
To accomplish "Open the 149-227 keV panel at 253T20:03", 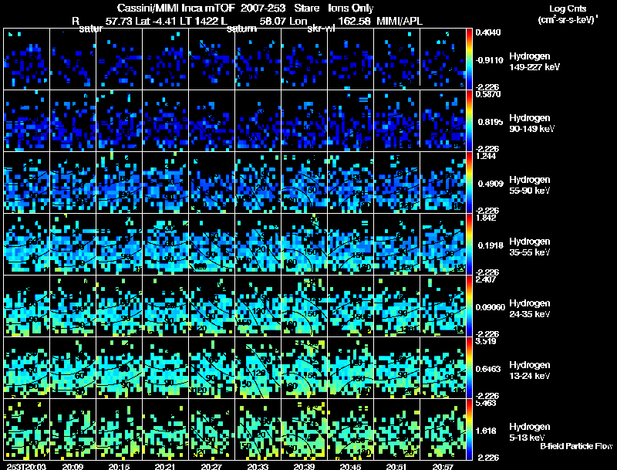I will coord(26,59).
